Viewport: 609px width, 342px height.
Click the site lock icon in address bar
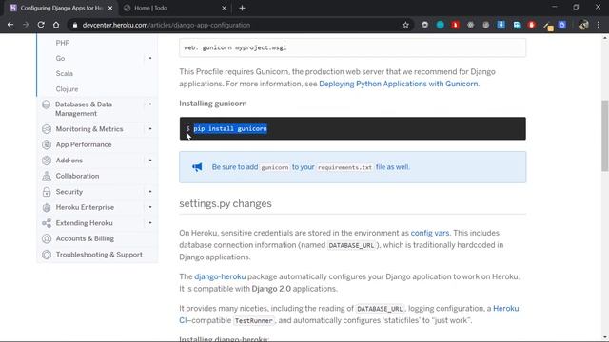(x=75, y=25)
